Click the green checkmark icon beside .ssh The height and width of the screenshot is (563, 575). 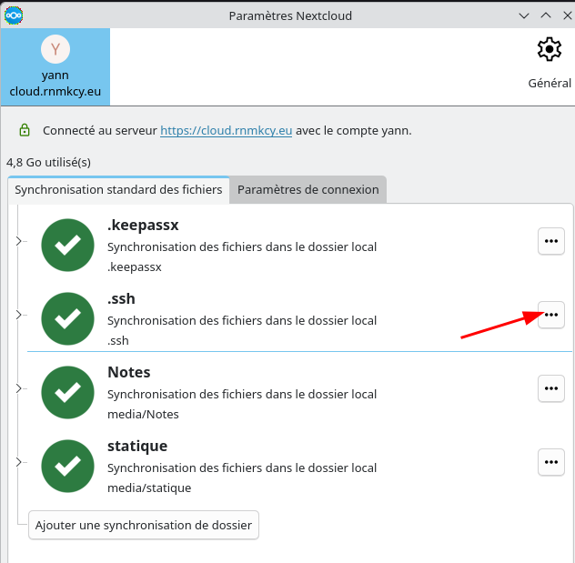click(x=68, y=318)
